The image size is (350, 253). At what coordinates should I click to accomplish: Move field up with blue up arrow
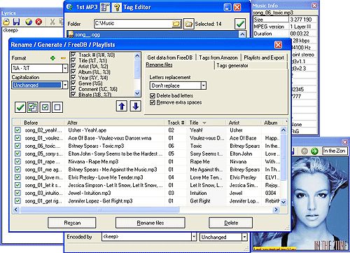[x=122, y=106]
